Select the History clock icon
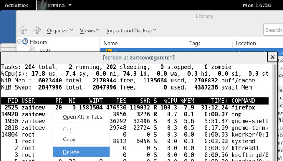The height and width of the screenshot is (161, 283). [x=25, y=41]
